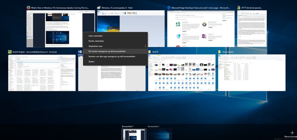Click the 'Documenten' window title text
The height and width of the screenshot is (140, 297).
(228, 52)
